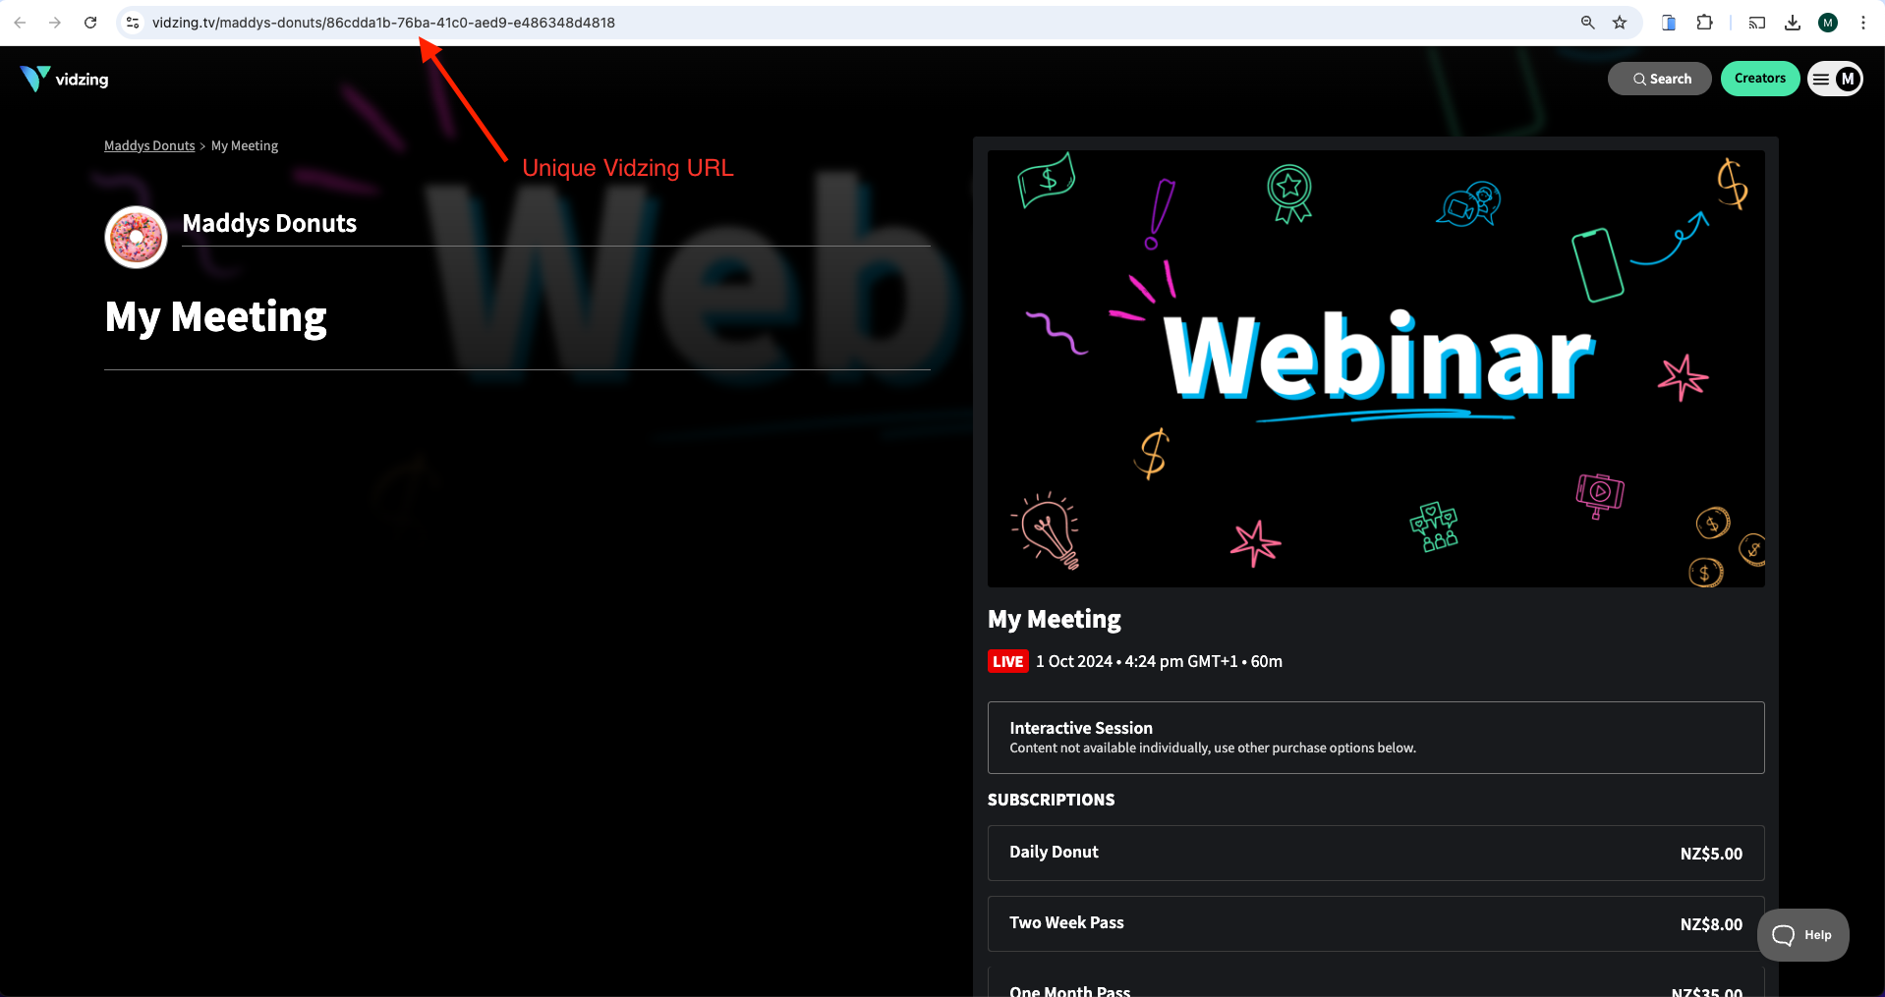This screenshot has height=997, width=1885.
Task: Click the Cast media icon
Action: (x=1757, y=23)
